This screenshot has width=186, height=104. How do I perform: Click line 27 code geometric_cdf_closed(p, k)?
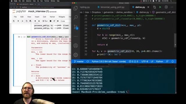[128, 38]
